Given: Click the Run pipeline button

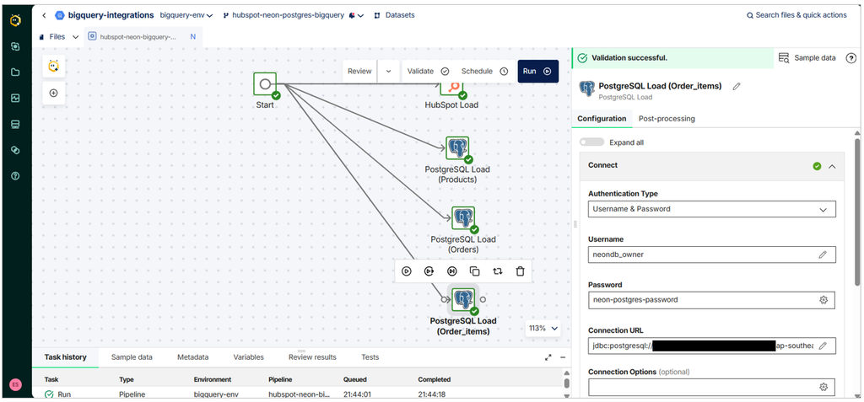Looking at the screenshot, I should (x=537, y=71).
